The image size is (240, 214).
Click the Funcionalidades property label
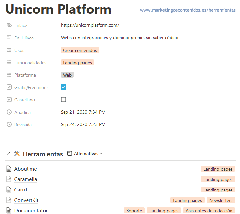[30, 63]
